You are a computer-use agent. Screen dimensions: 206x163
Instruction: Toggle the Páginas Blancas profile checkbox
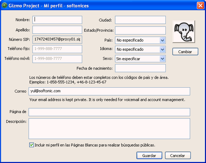[32, 145]
